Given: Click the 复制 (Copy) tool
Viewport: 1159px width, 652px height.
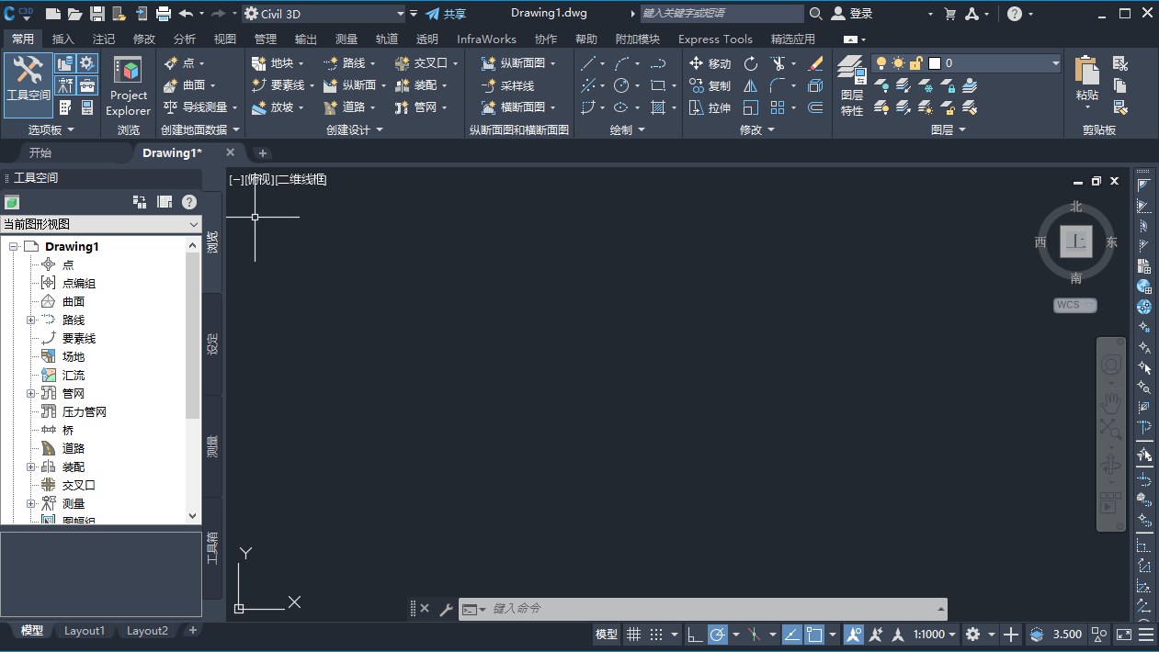Looking at the screenshot, I should tap(710, 85).
